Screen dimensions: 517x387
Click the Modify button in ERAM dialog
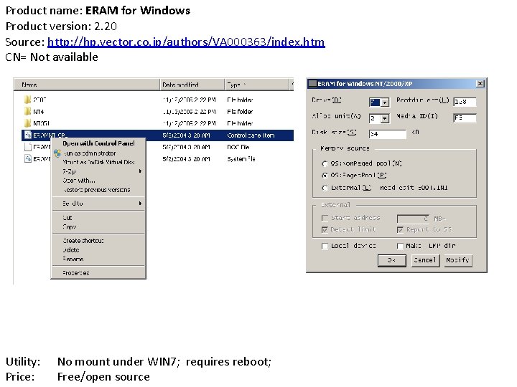click(458, 261)
